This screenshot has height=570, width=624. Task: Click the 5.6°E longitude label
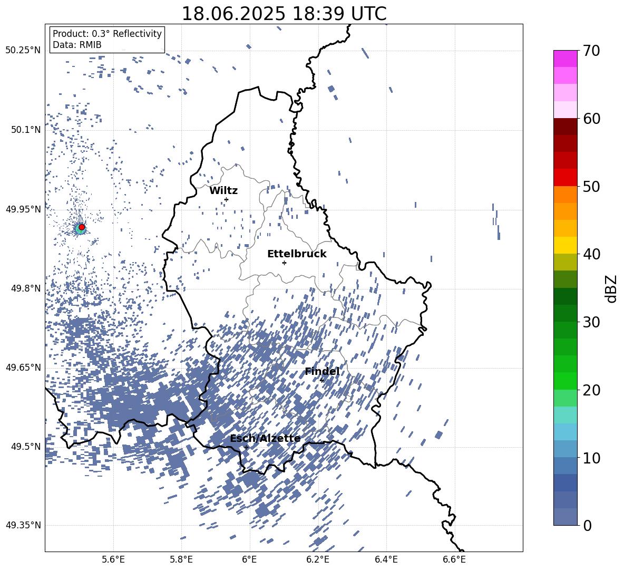113,559
